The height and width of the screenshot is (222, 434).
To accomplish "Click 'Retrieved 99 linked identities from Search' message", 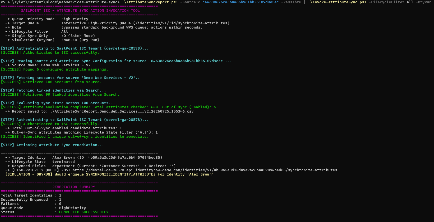I will (60, 95).
